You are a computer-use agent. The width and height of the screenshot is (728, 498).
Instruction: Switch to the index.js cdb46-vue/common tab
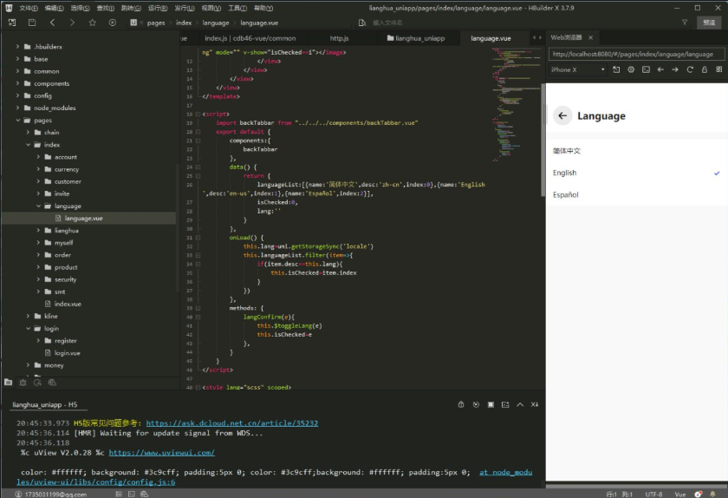(x=250, y=38)
